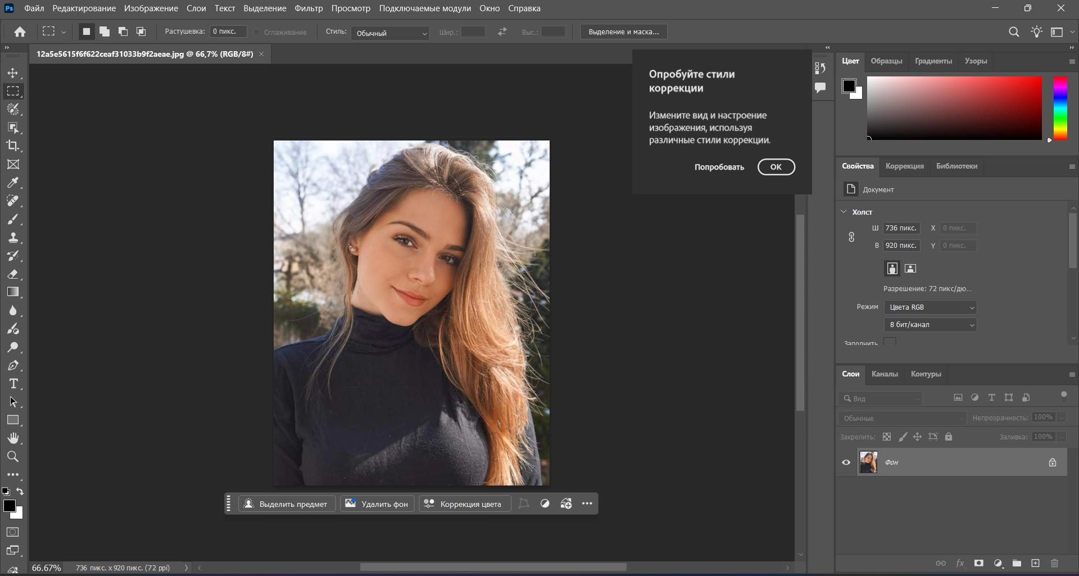Select the Brush tool
The image size is (1079, 576).
tap(13, 219)
